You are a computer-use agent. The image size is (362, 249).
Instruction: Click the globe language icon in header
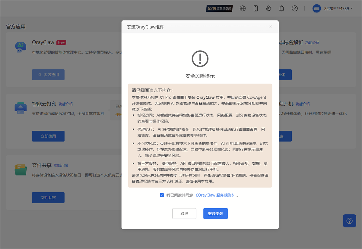pyautogui.click(x=243, y=8)
